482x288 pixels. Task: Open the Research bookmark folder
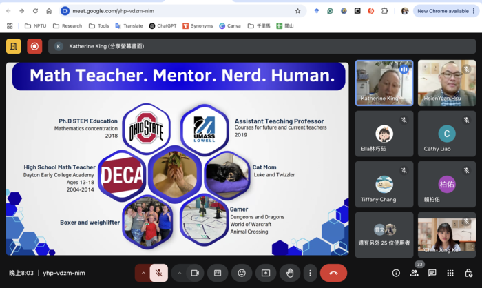coord(67,26)
